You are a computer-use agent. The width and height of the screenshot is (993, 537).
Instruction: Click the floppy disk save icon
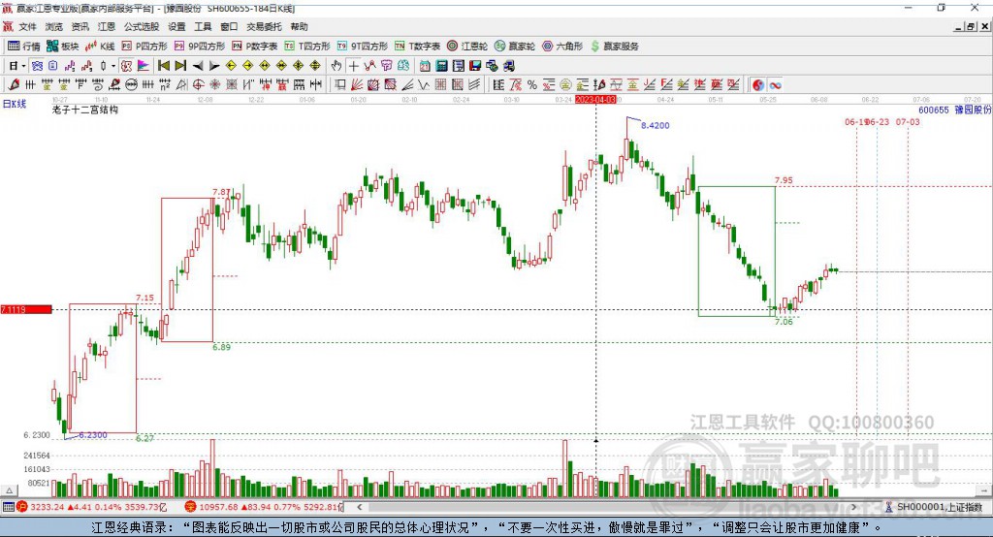[x=475, y=66]
